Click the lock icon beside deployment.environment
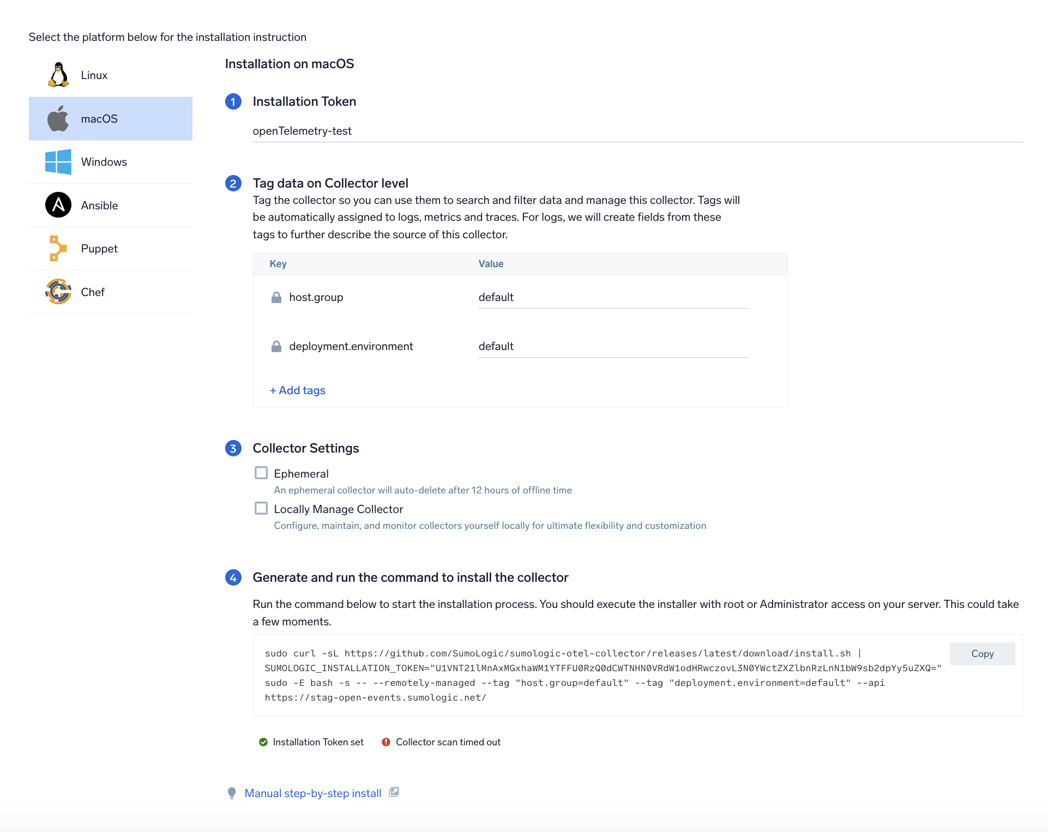Image resolution: width=1048 pixels, height=832 pixels. click(276, 346)
